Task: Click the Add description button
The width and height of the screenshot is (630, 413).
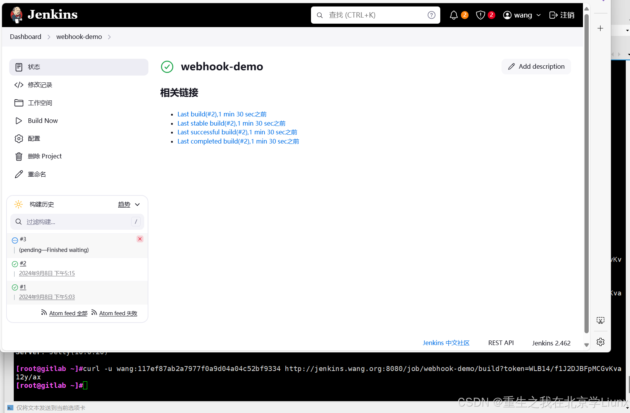Action: point(536,66)
